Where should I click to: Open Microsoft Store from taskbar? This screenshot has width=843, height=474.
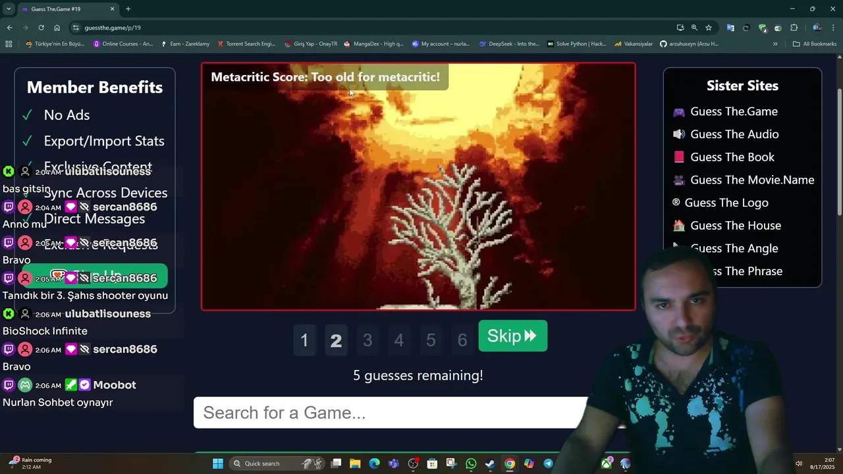tap(432, 463)
